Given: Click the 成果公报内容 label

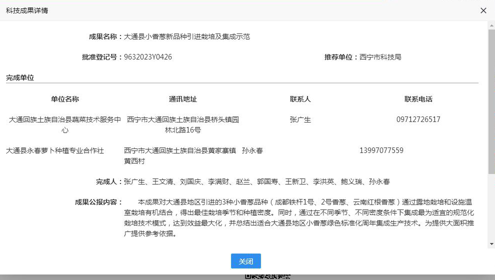Looking at the screenshot, I should click(98, 202).
